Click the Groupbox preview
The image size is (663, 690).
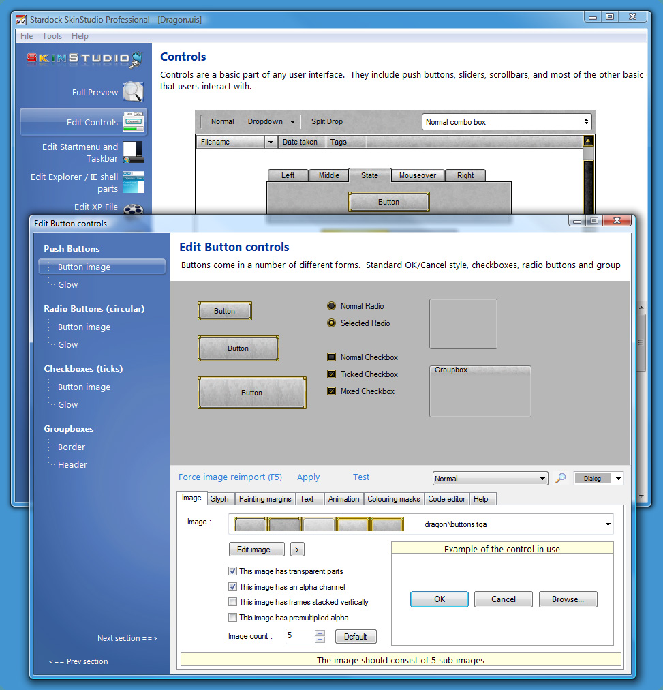pyautogui.click(x=480, y=391)
